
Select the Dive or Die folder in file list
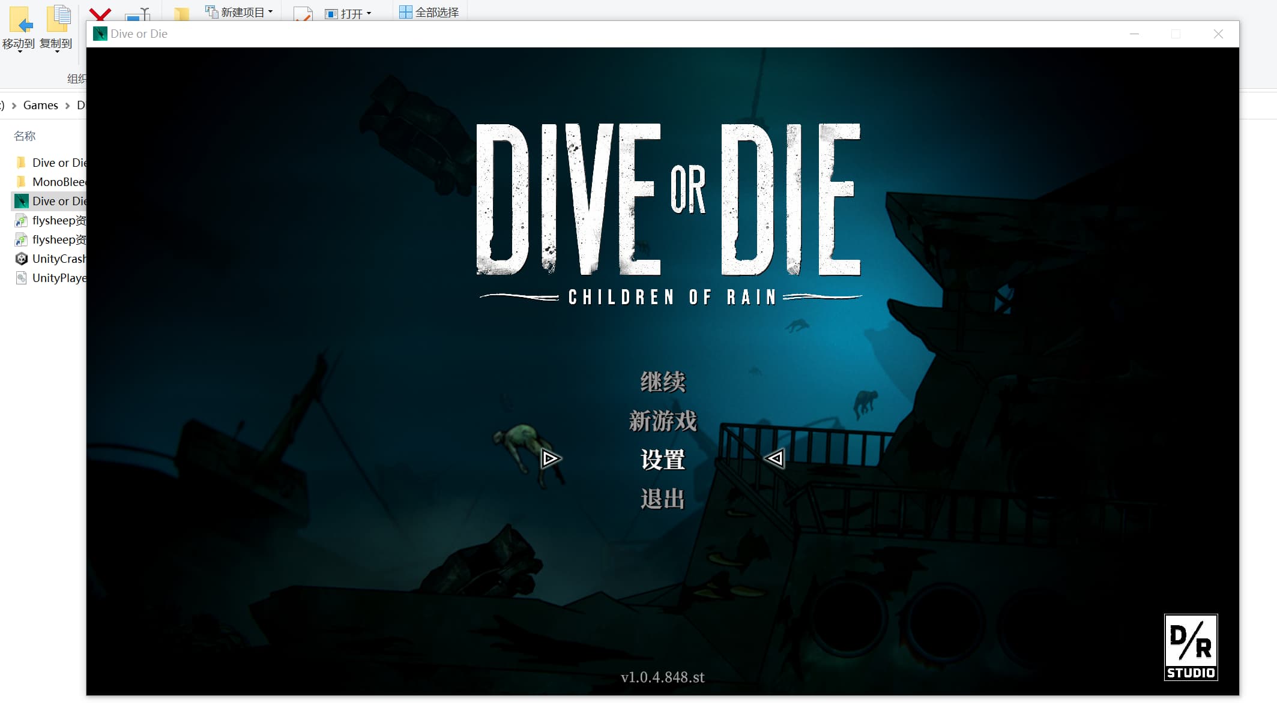(x=50, y=163)
